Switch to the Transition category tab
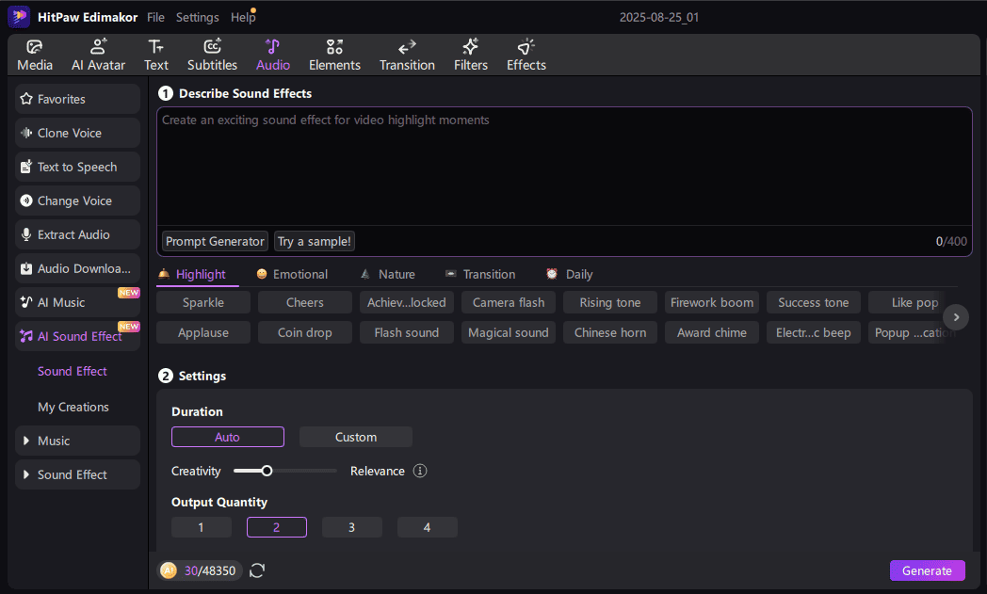 click(x=480, y=274)
